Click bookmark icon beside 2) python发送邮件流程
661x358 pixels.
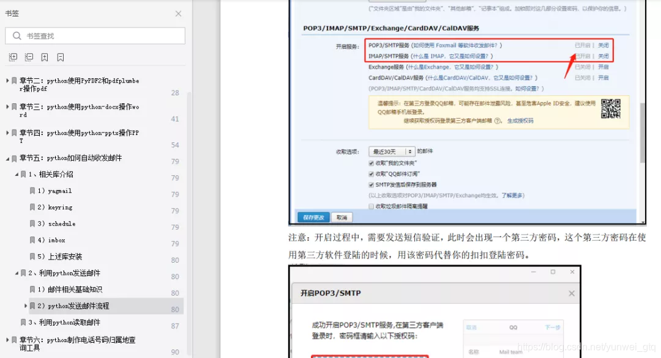click(x=32, y=306)
